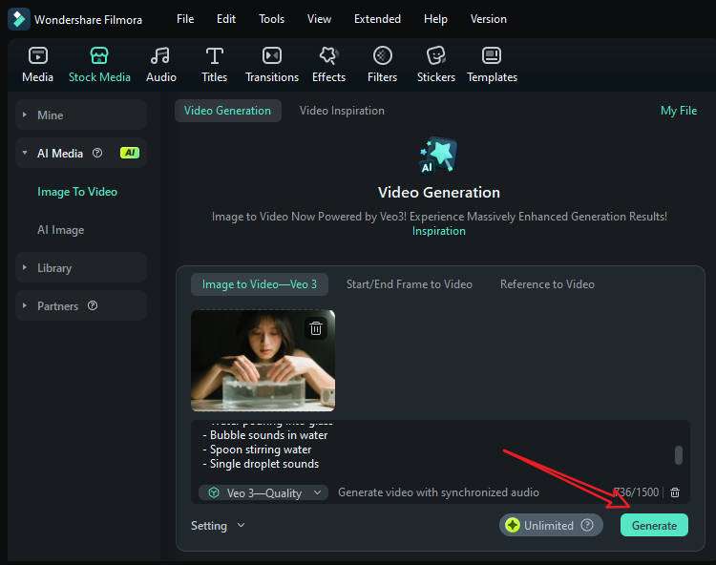Click the green Unlimited credits icon

(x=513, y=525)
